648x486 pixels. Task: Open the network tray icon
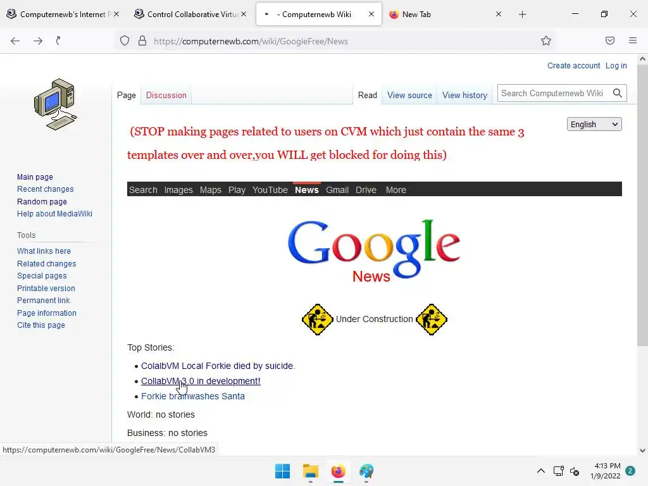pyautogui.click(x=558, y=471)
